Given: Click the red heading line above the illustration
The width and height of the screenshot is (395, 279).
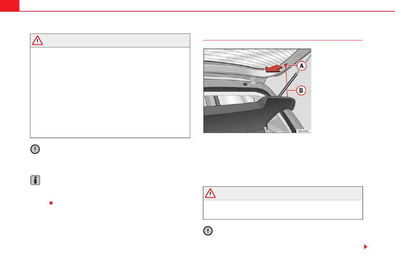Looking at the screenshot, I should pos(283,40).
